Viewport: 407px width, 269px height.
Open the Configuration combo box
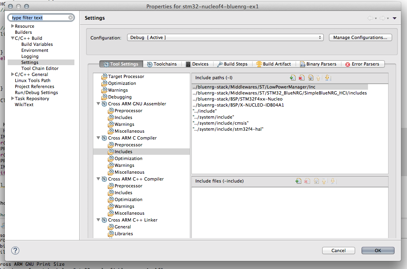coord(225,37)
